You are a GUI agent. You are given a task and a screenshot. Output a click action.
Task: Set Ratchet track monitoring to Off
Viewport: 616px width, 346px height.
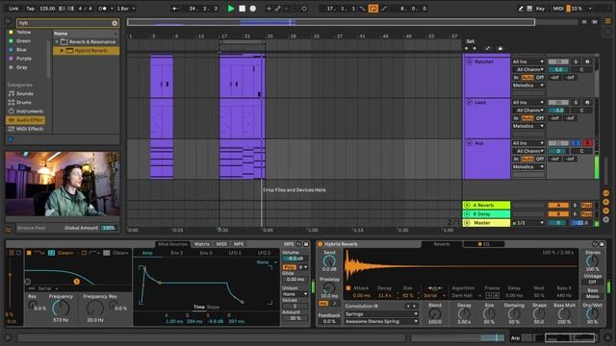click(540, 77)
